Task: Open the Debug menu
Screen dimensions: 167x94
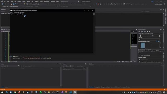Action: [28, 1]
